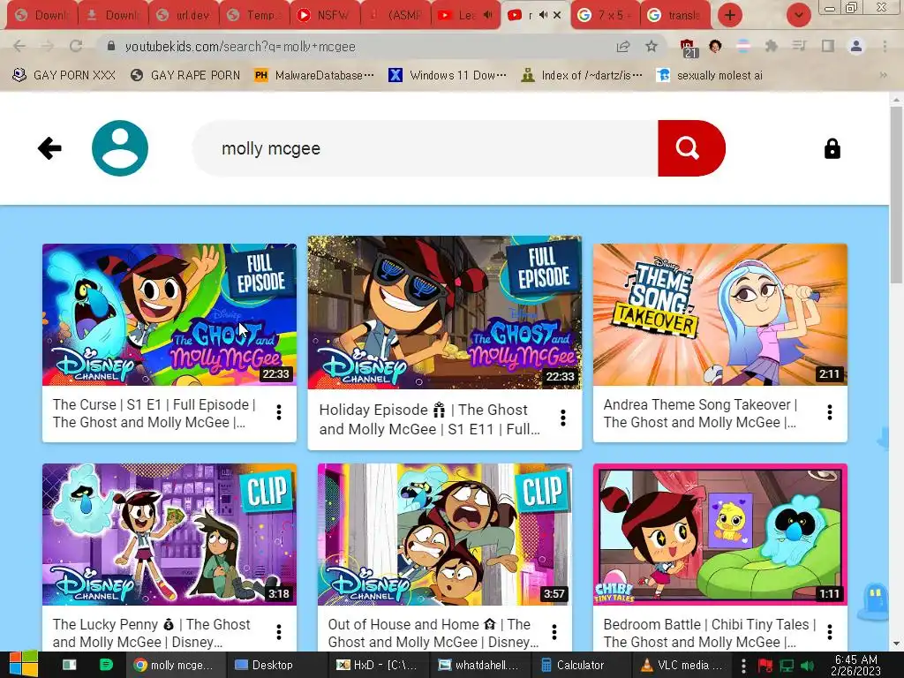Open the Windows 11 Dow... bookmark
The image size is (904, 678).
pos(448,75)
